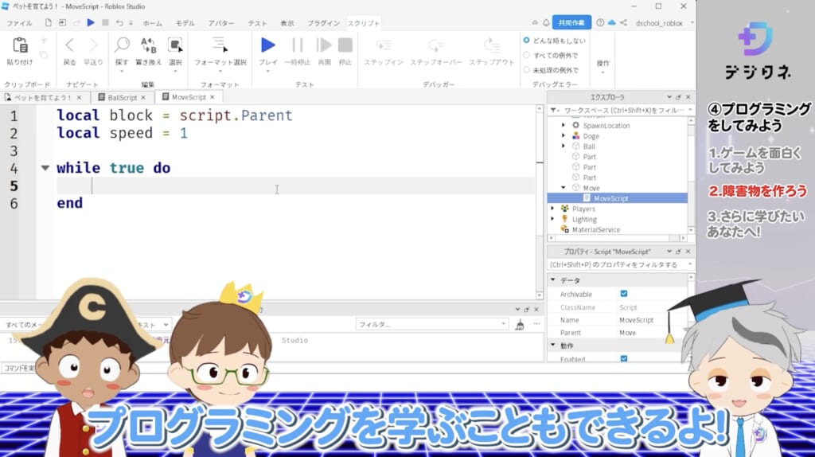The height and width of the screenshot is (457, 815).
Task: Select the 'Unhandled exceptions' (未処理の例外で) radio
Action: (x=527, y=70)
